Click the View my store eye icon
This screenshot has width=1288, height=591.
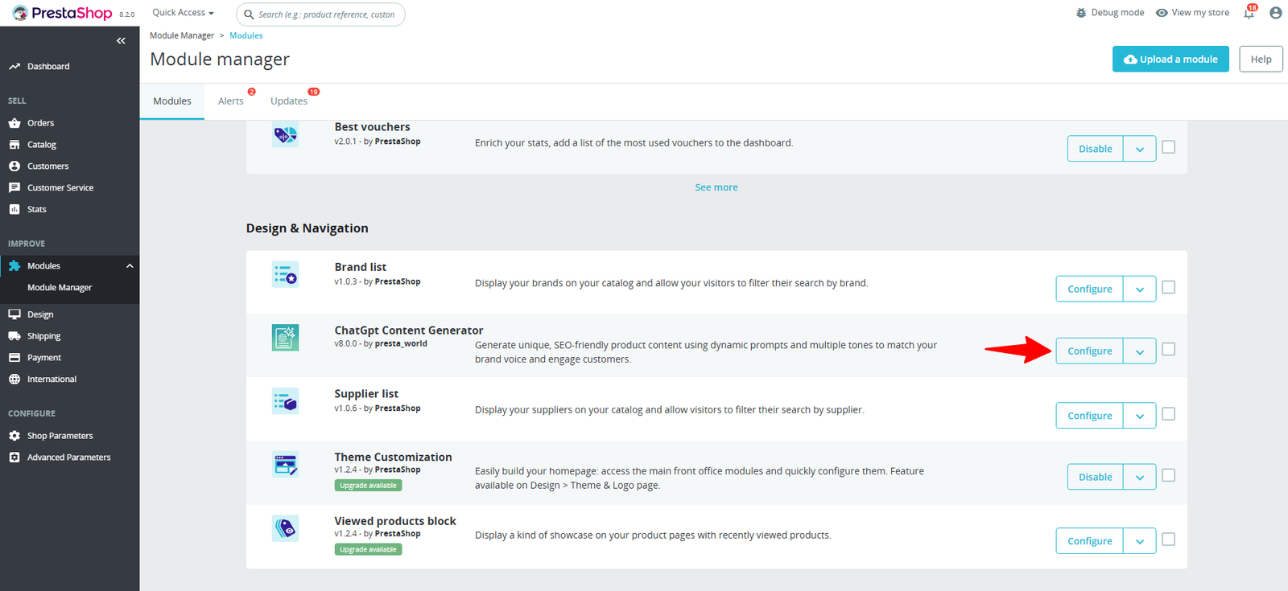point(1162,13)
